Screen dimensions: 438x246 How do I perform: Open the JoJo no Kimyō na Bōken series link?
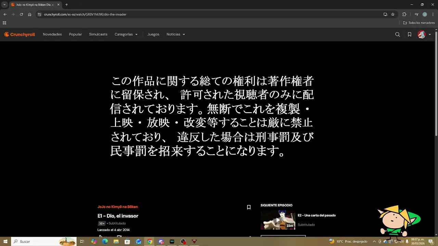[x=118, y=207]
